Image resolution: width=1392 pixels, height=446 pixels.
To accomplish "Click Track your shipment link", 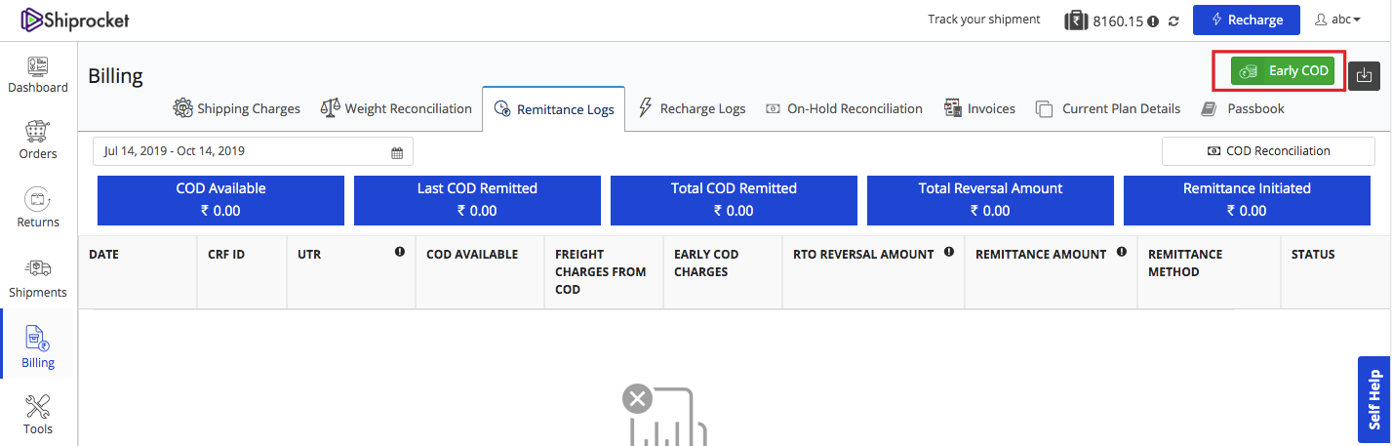I will [983, 20].
